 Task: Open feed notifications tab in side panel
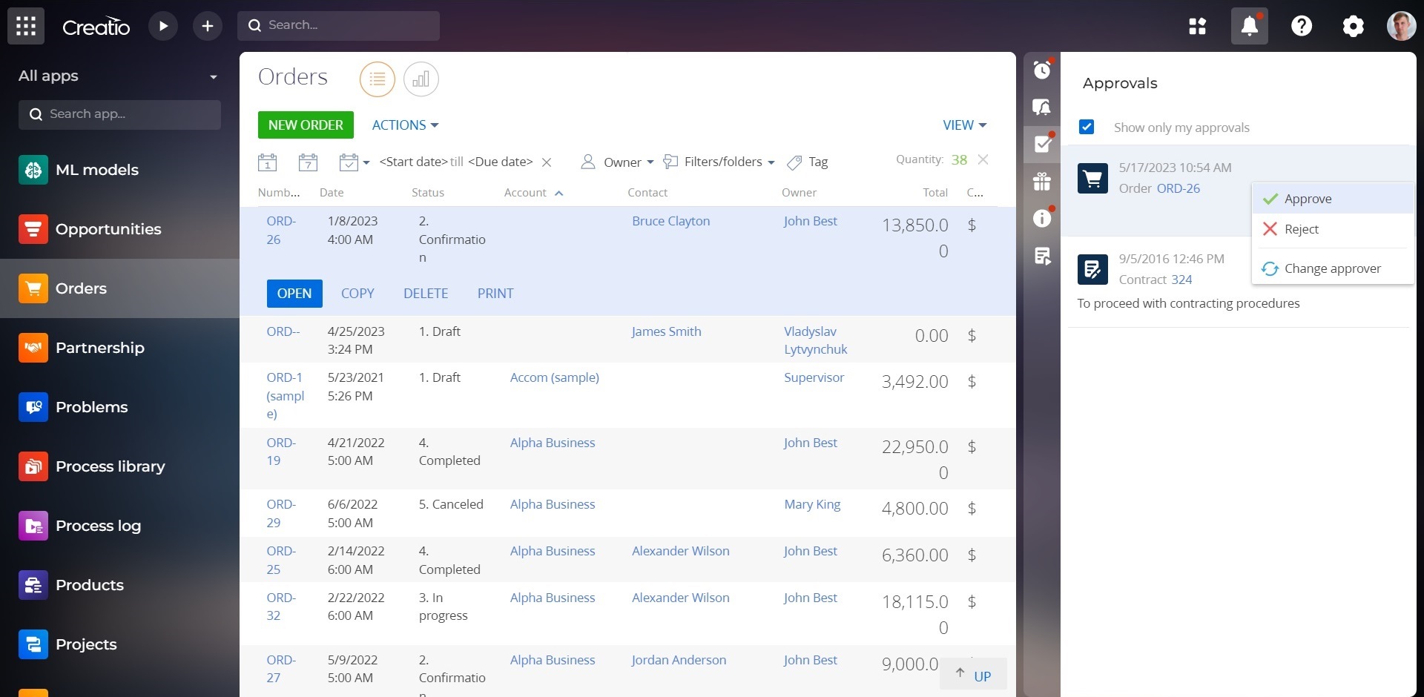[1042, 108]
